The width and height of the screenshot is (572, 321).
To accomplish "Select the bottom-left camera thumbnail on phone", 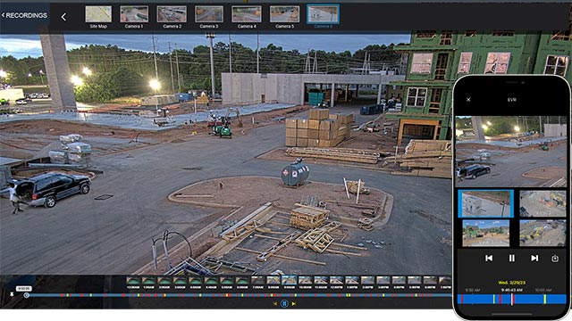I will 486,233.
